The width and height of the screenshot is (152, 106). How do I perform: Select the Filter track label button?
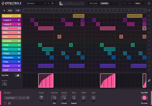click(11, 49)
